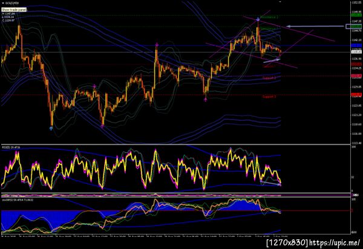
Task: Select the red Support 2 line label
Action: [x=269, y=78]
